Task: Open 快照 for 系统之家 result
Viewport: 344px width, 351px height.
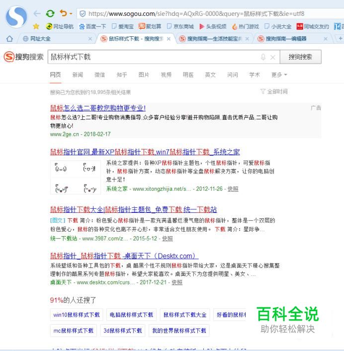Action: coord(233,189)
